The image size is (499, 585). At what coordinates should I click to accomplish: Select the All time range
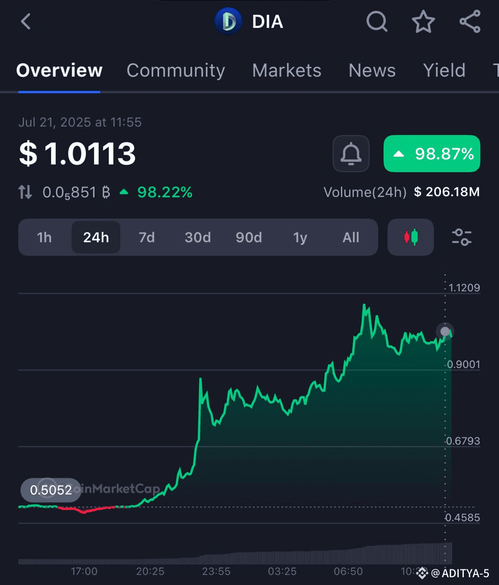point(351,237)
